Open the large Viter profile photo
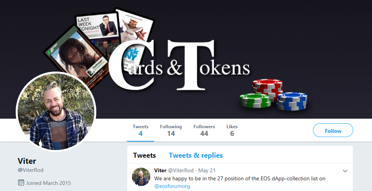 56,112
